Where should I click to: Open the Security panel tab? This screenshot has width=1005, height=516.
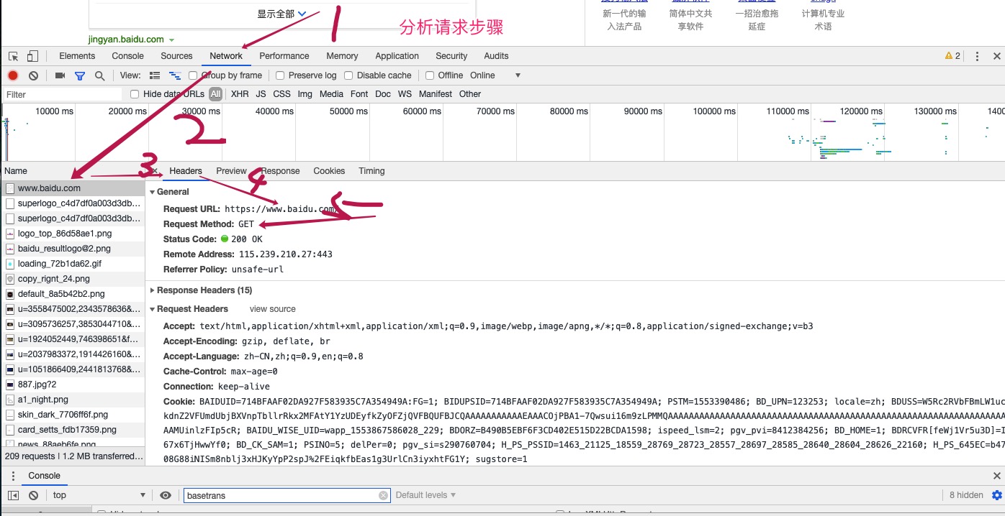[x=451, y=56]
